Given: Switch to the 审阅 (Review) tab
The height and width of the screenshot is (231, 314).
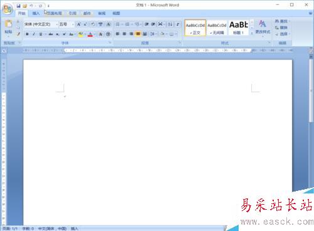Looking at the screenshot, I should coord(102,13).
